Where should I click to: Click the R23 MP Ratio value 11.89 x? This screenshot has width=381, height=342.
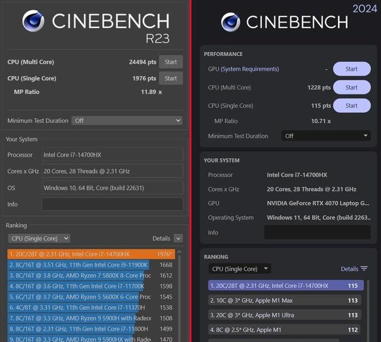click(x=151, y=92)
